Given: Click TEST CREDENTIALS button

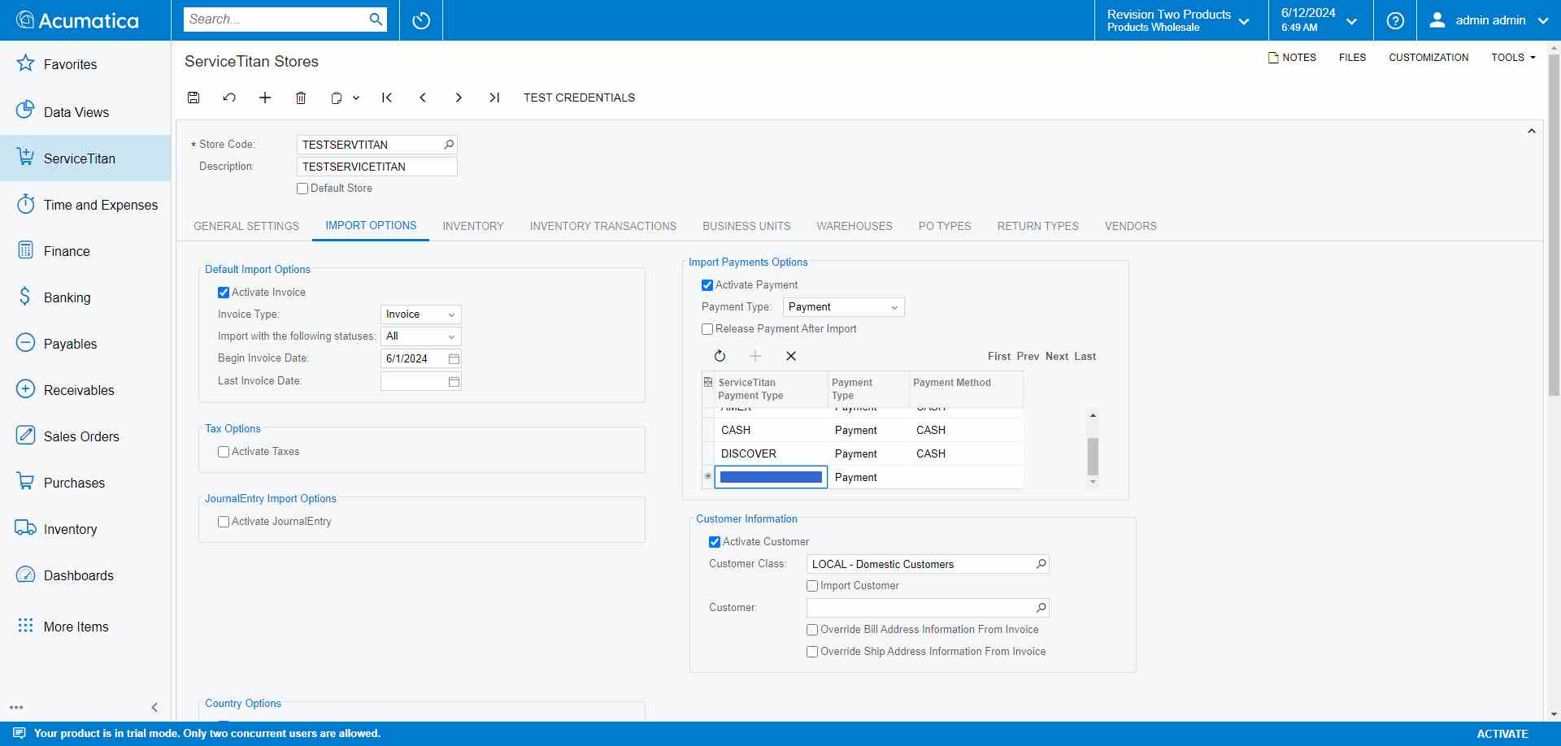Looking at the screenshot, I should 579,98.
